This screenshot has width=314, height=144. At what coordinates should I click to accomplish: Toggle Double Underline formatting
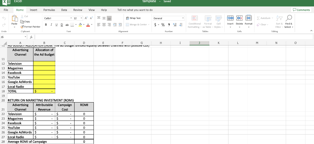coord(61,24)
